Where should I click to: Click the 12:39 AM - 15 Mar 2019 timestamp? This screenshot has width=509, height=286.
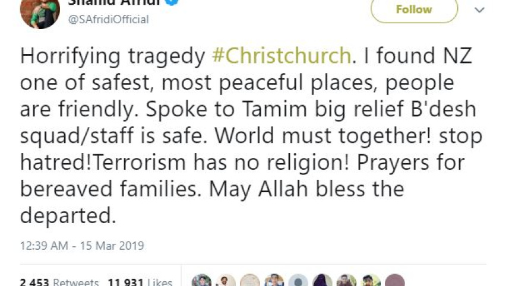click(82, 245)
